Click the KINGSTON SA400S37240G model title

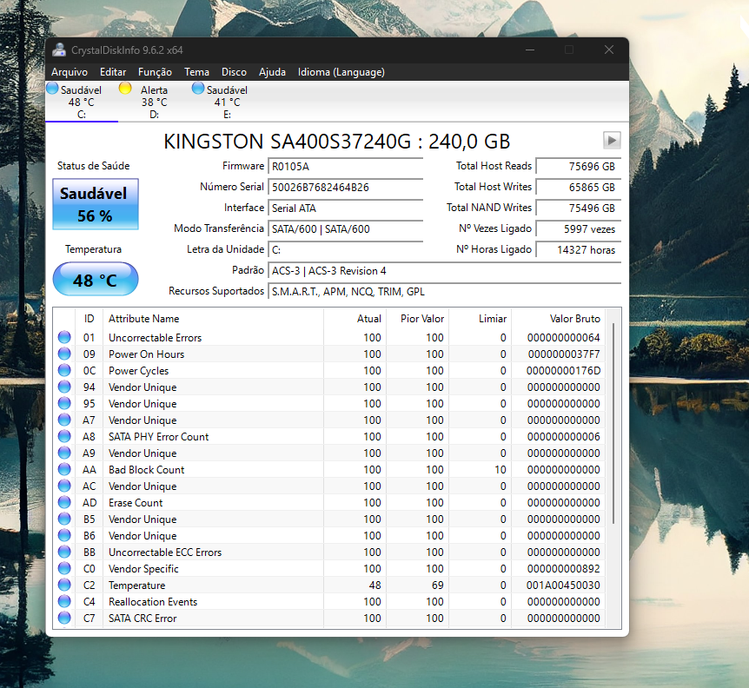click(337, 142)
